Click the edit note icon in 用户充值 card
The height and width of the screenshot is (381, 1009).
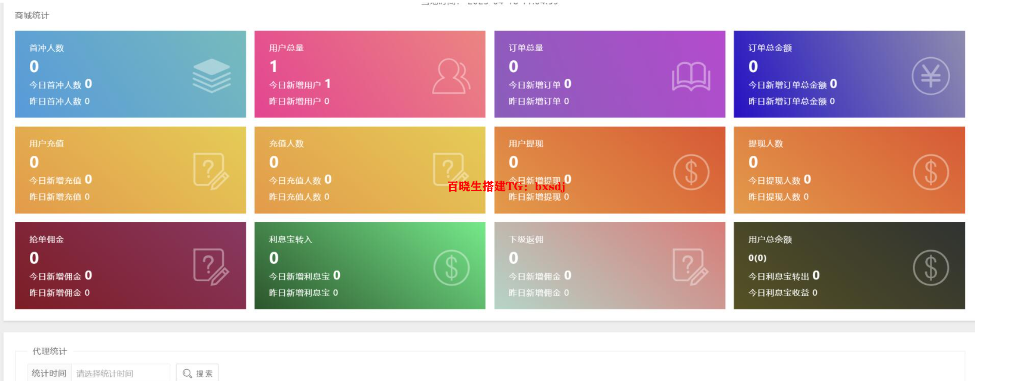pyautogui.click(x=211, y=171)
